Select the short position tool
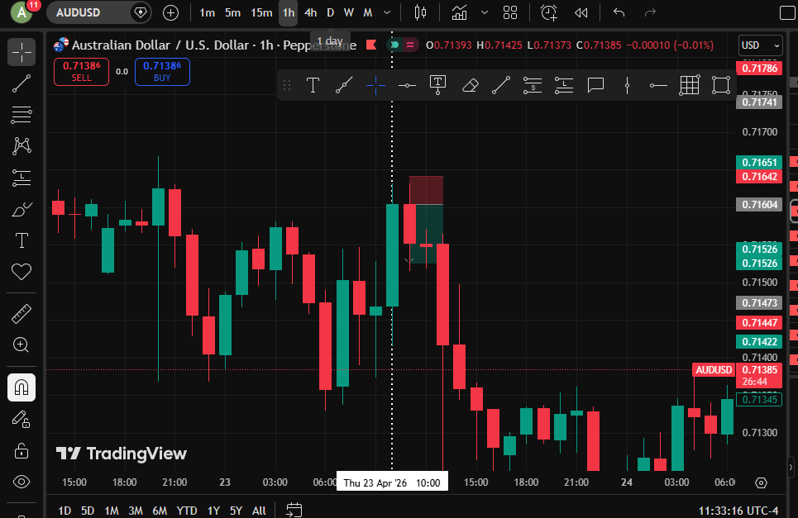This screenshot has height=518, width=798. tap(533, 85)
